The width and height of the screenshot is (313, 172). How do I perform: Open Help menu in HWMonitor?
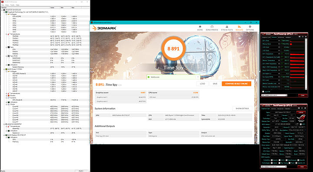[17, 5]
